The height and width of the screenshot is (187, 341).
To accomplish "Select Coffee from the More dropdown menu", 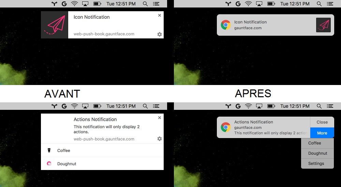I will [x=317, y=143].
